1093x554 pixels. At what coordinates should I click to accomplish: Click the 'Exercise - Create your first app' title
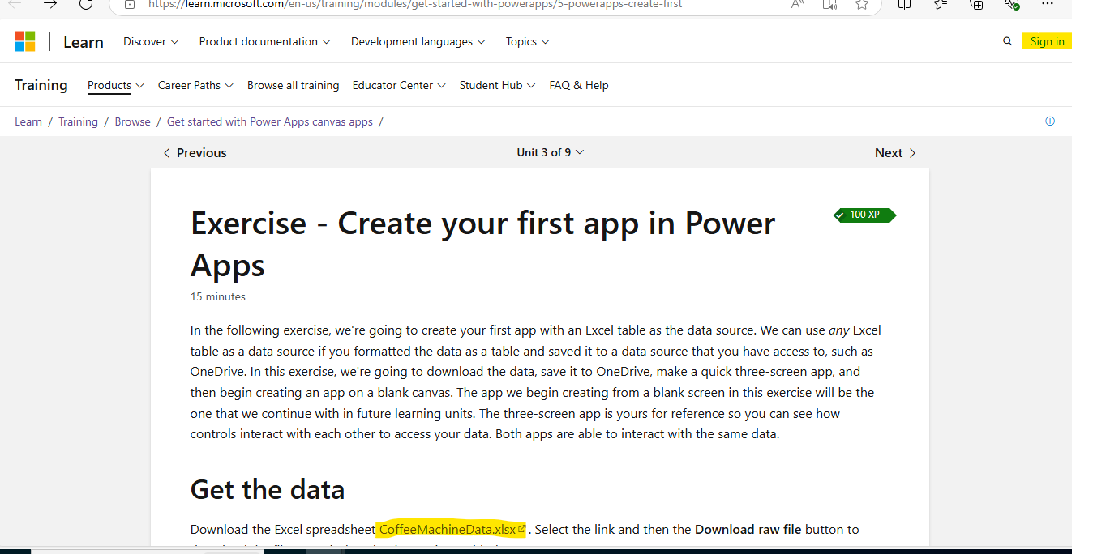point(482,244)
